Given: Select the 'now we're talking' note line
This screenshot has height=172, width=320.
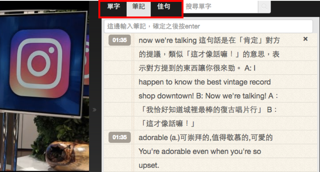Looking at the screenshot, I should [209, 40].
